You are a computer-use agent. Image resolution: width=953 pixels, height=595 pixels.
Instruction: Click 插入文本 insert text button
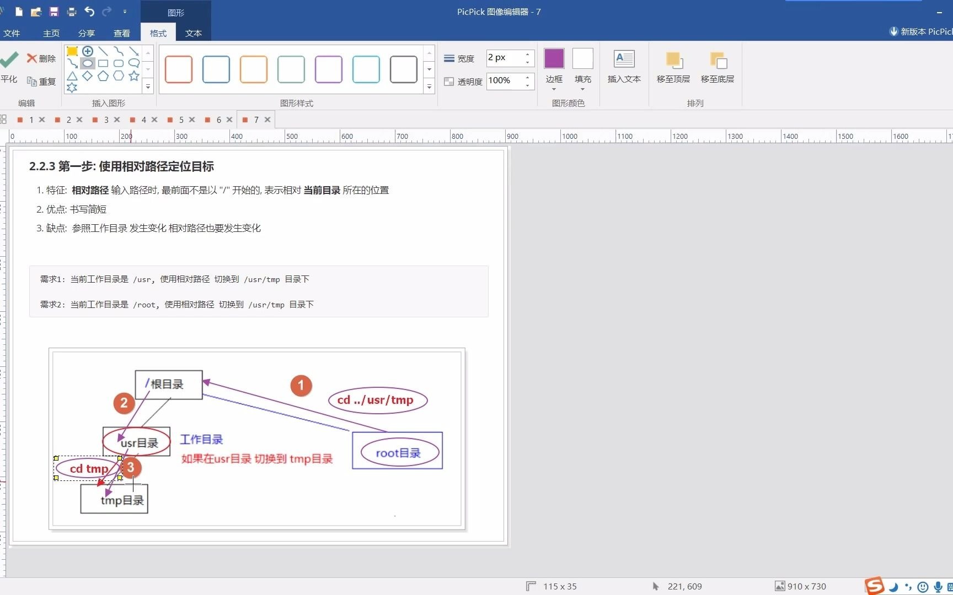(x=624, y=67)
